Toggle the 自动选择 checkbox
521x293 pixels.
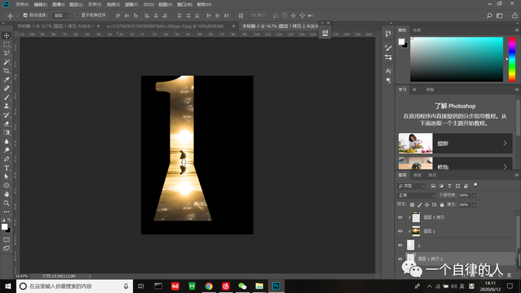coord(25,16)
